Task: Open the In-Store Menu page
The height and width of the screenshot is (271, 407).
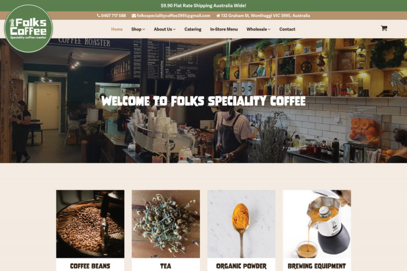Action: [224, 29]
